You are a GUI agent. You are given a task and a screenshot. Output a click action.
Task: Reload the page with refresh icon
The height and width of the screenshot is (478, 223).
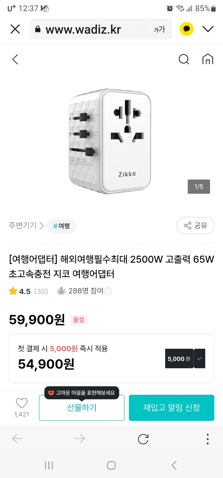point(143,439)
